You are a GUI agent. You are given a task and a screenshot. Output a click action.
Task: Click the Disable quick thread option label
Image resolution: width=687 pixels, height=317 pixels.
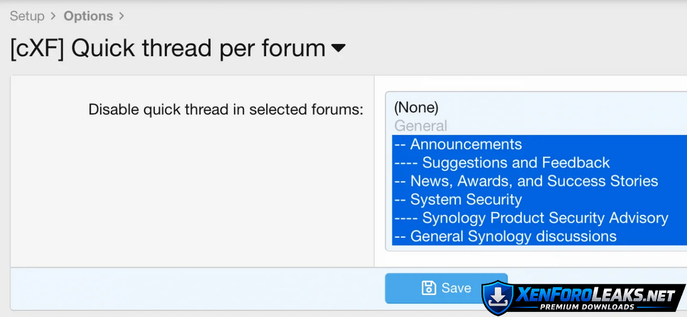[226, 109]
